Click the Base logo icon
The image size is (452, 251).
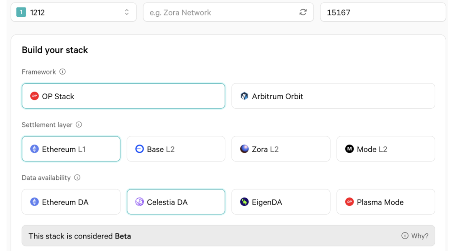coord(139,149)
